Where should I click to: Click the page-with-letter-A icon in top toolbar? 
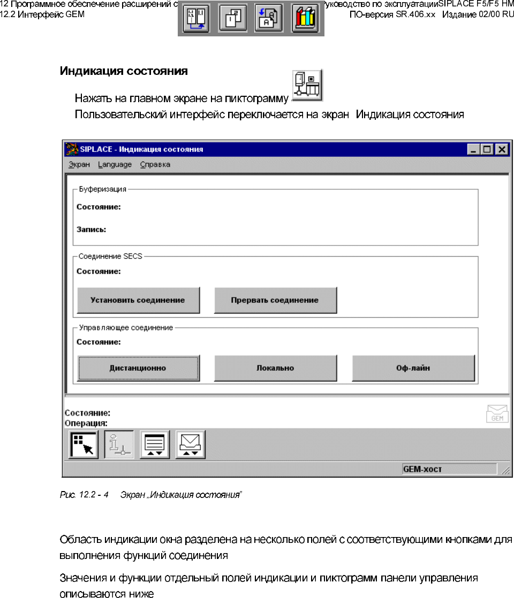coord(268,18)
